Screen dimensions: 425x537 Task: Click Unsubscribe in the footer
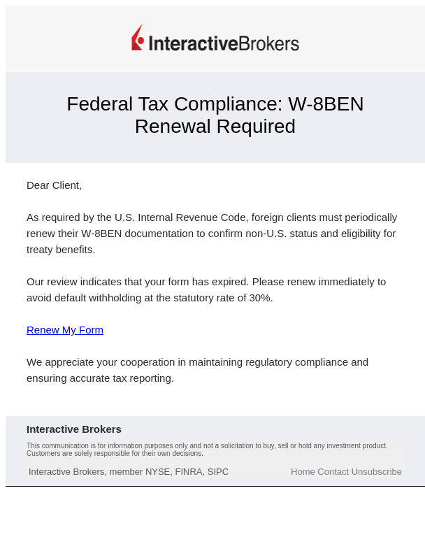point(377,472)
